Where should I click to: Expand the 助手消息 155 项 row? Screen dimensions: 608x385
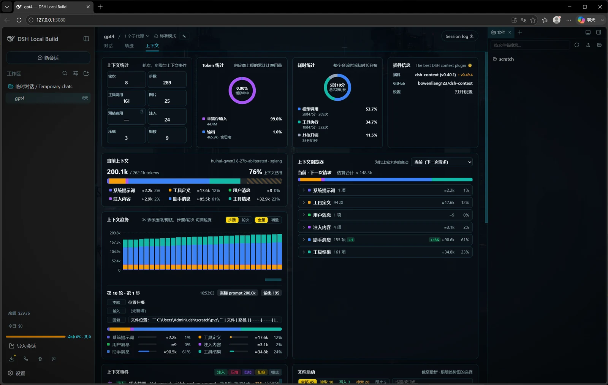pyautogui.click(x=385, y=240)
